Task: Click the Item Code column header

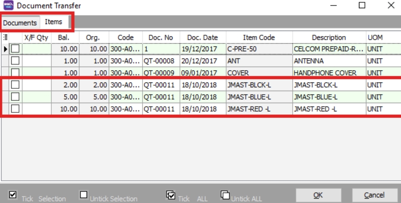Action: coord(259,37)
